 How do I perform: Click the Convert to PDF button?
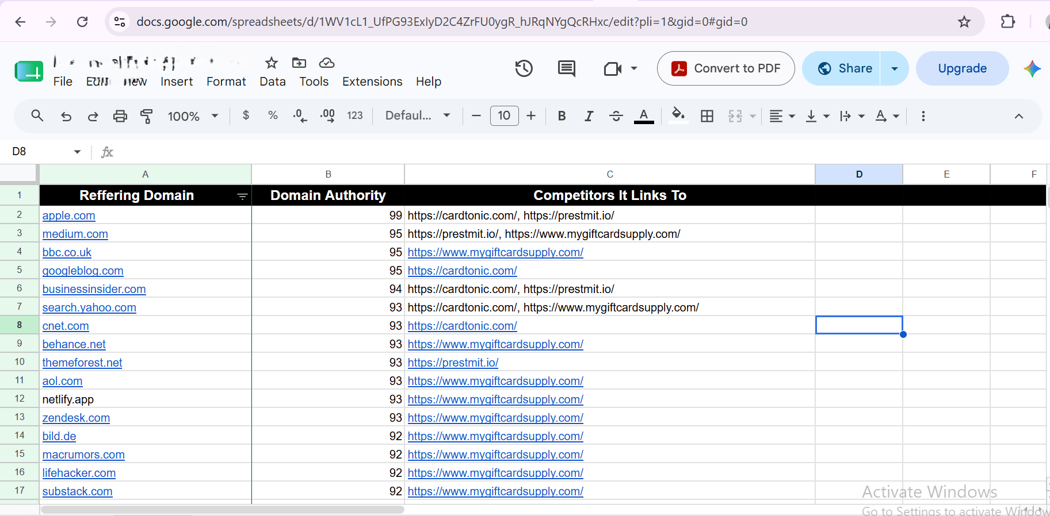click(x=726, y=68)
